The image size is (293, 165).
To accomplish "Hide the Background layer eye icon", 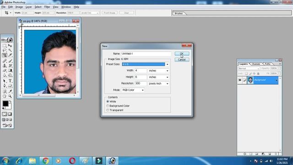I will [x=240, y=80].
